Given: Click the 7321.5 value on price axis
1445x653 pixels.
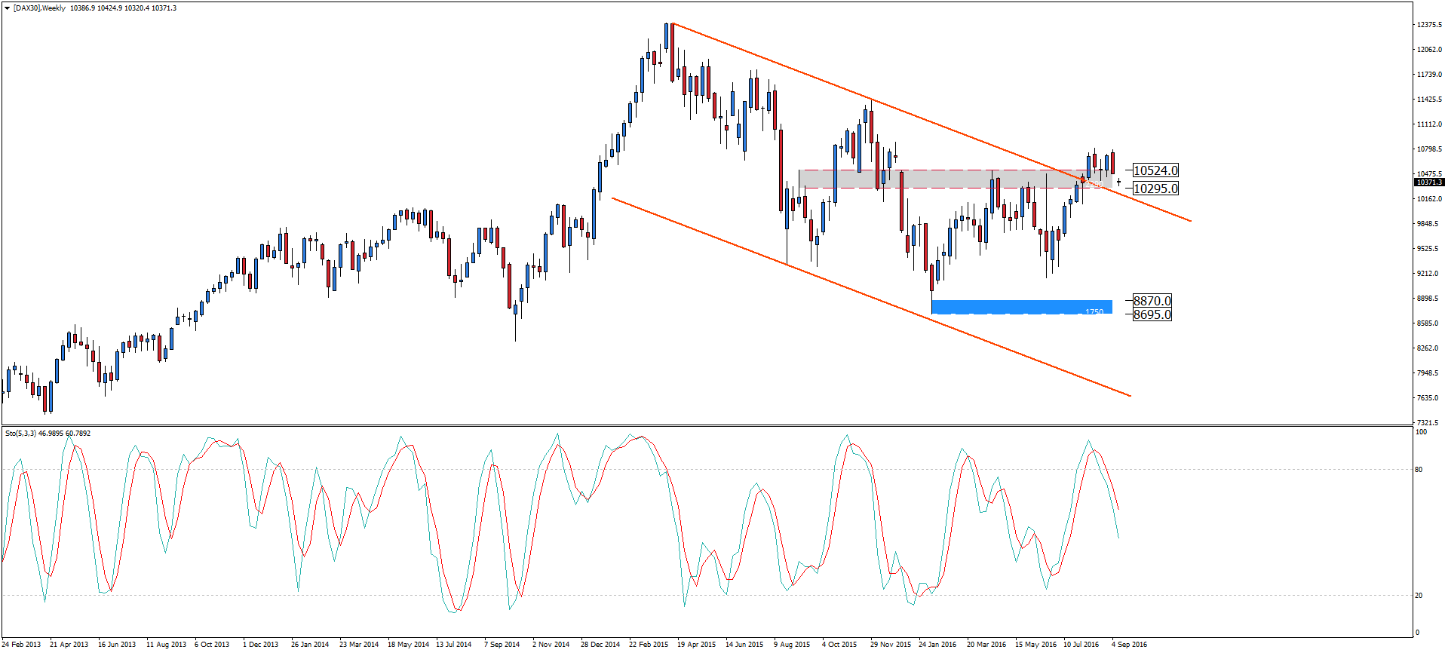Looking at the screenshot, I should coord(1427,423).
